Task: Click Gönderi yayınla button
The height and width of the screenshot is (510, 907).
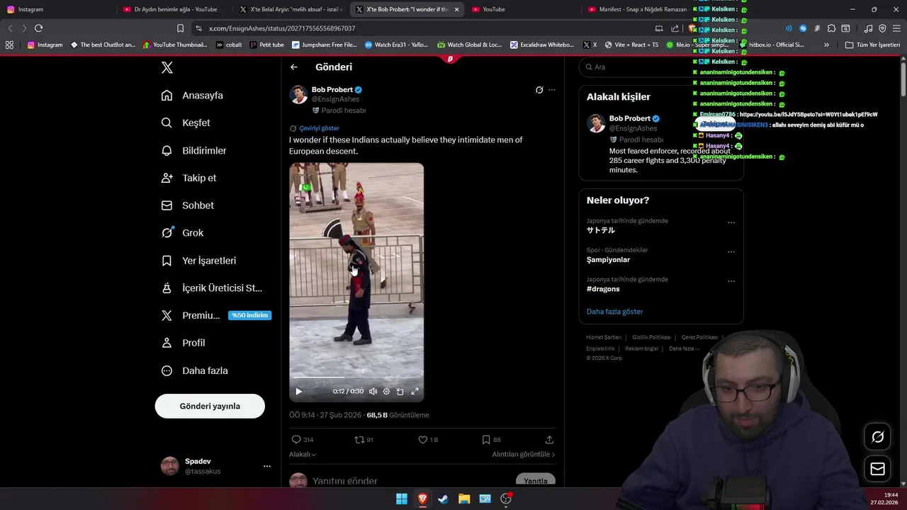Action: click(210, 406)
